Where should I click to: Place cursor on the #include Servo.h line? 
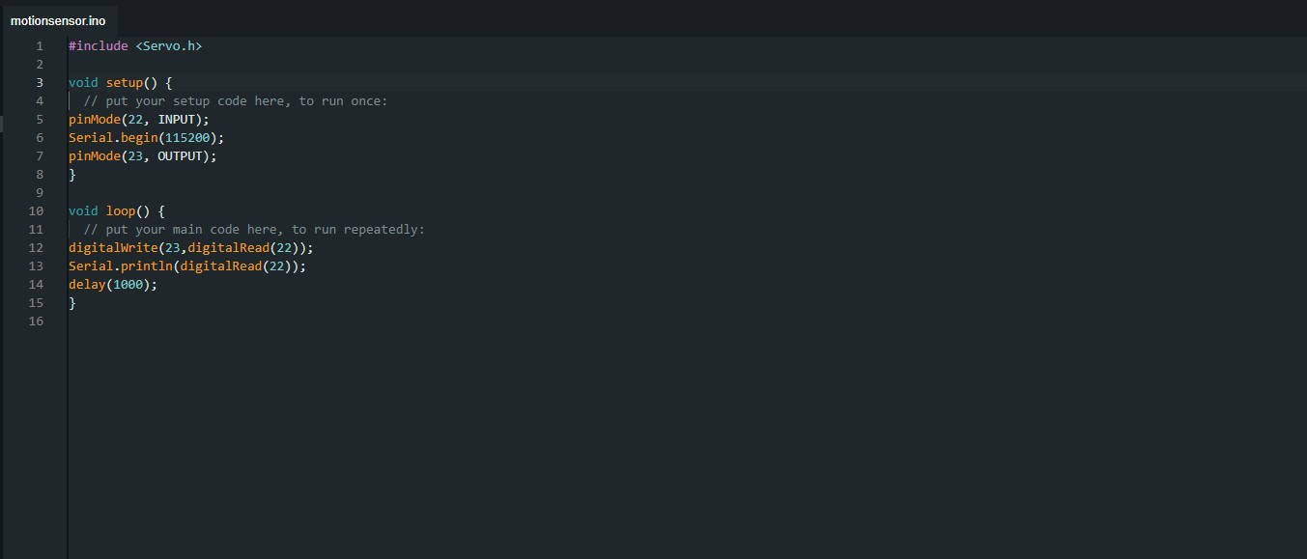[x=135, y=46]
